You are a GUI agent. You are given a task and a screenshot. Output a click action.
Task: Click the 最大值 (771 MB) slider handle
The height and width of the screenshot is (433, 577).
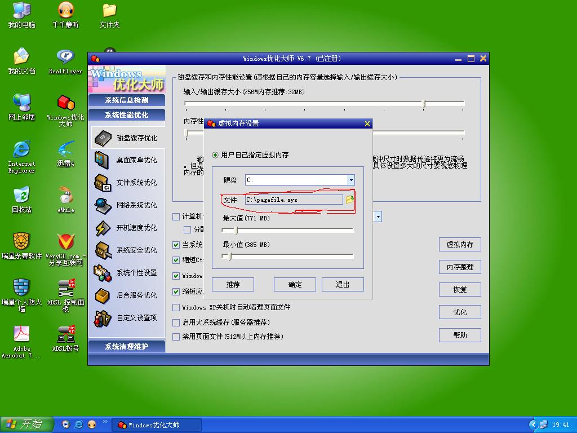pos(236,231)
